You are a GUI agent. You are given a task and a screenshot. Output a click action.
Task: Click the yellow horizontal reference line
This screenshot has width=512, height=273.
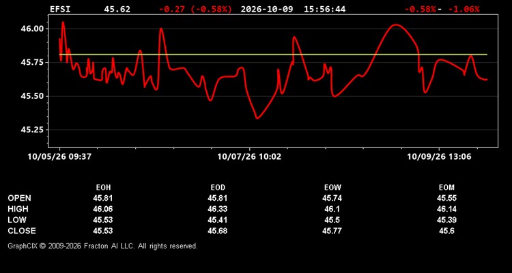(273, 55)
